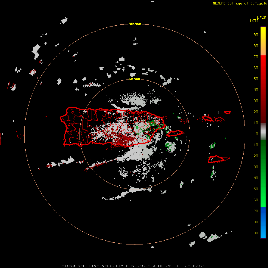Click the -30 knot scale label

point(255,167)
